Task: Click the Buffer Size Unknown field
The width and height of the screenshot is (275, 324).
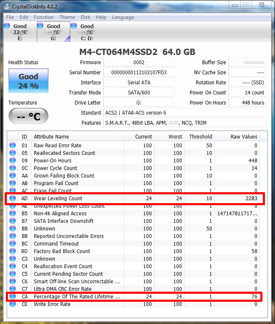Action: point(247,63)
